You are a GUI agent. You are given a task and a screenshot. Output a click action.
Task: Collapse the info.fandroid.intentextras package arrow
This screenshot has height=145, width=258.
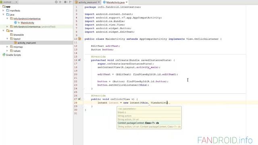(7, 19)
